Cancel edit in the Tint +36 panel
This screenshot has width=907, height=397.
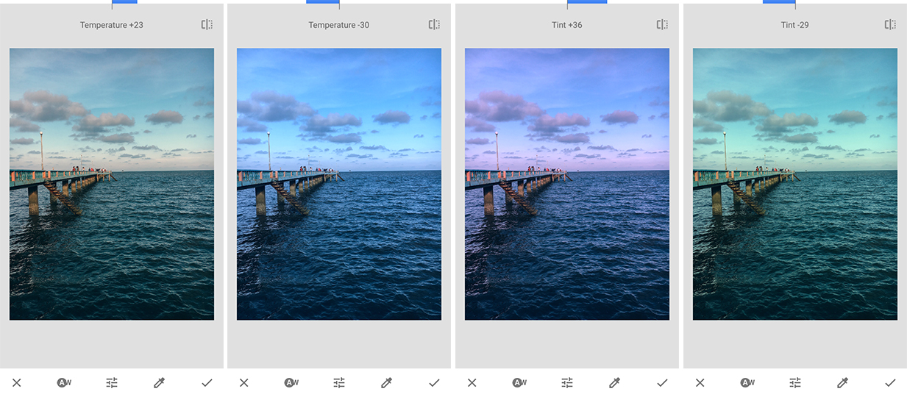472,382
